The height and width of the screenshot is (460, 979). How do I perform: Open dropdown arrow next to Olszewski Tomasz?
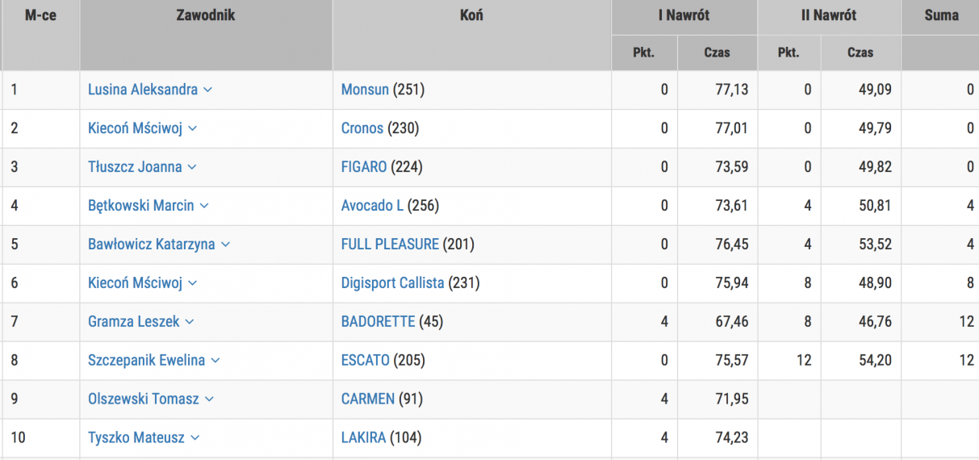click(x=209, y=399)
